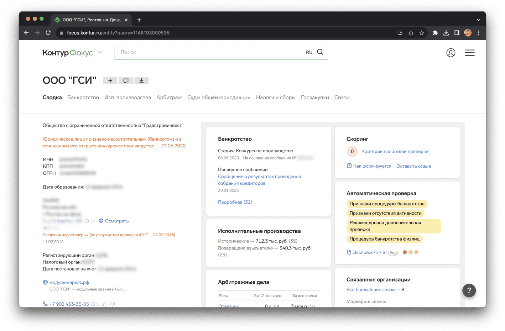Viewport: 505px width, 331px height.
Task: Open the Подробнее (52) link
Action: 235,202
